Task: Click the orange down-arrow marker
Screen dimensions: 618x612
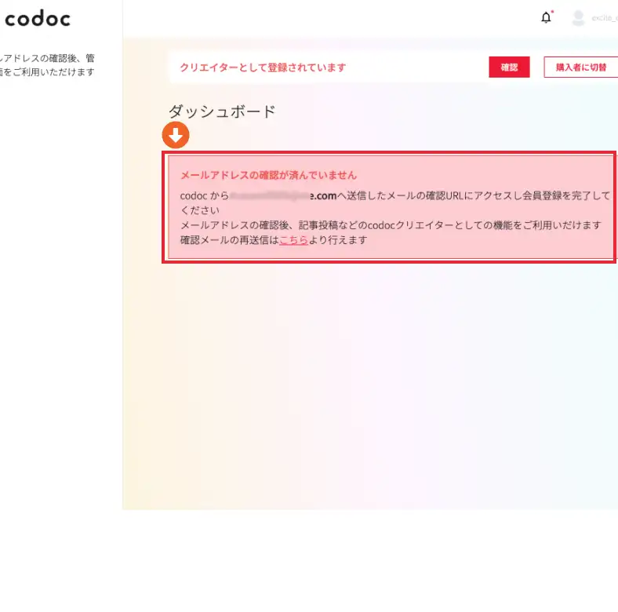Action: [x=176, y=136]
